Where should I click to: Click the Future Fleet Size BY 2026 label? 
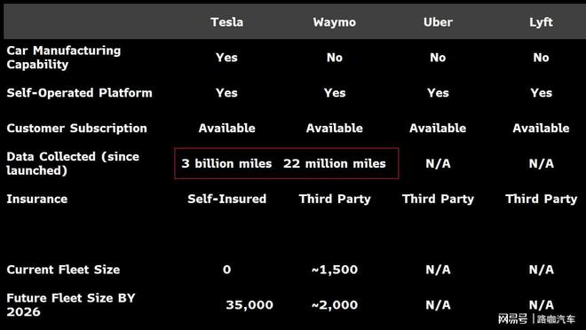[x=71, y=304]
